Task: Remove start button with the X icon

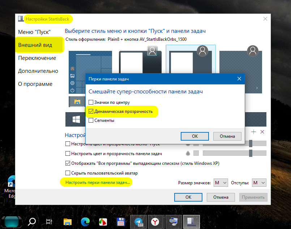Action: click(262, 132)
